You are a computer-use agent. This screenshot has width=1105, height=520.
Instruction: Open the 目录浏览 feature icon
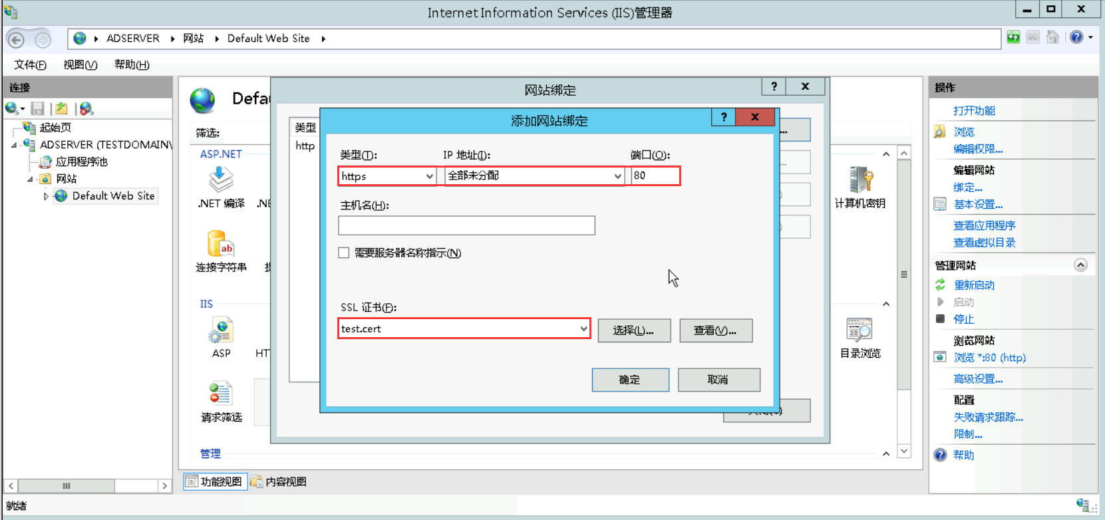pos(860,330)
